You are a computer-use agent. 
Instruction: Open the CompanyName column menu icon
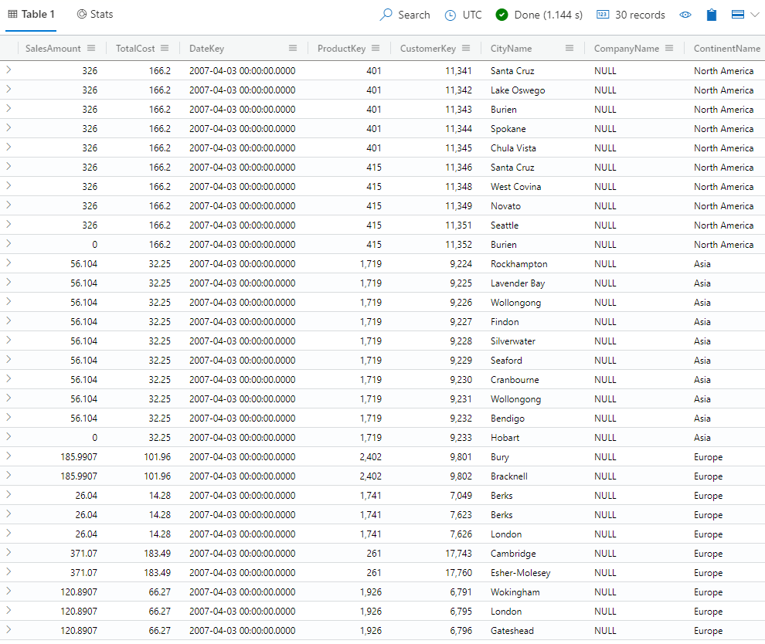669,48
